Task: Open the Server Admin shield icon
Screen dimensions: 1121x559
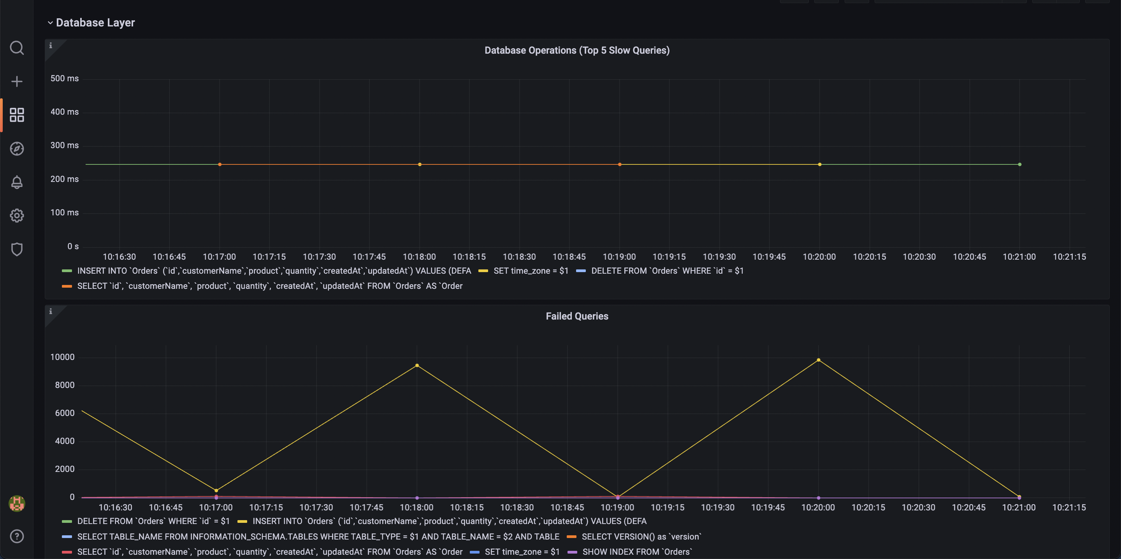Action: 16,249
